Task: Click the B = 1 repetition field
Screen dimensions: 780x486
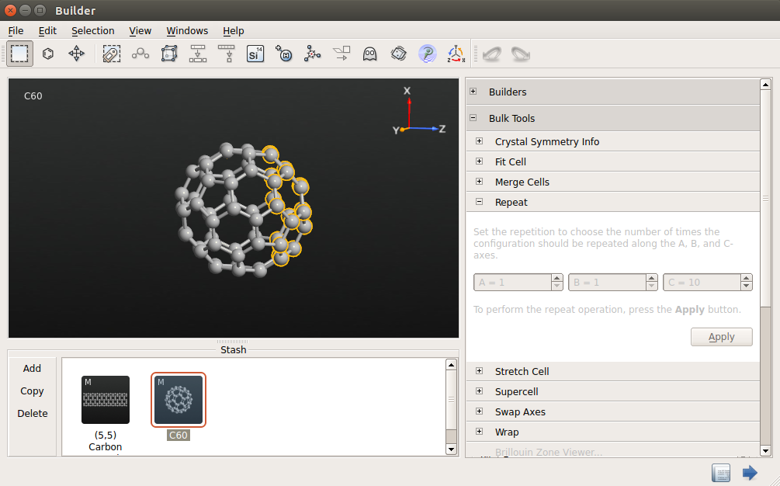Action: (607, 282)
